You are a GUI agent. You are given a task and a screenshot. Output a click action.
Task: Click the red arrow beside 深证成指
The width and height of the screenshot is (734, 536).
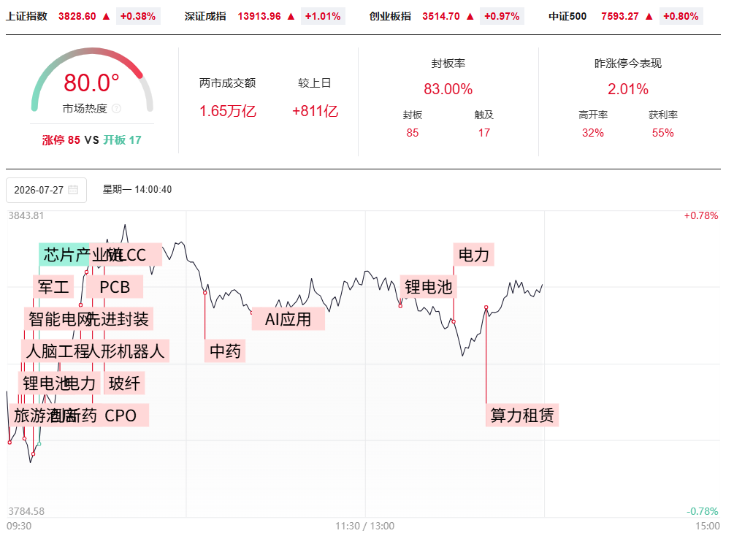tap(291, 16)
